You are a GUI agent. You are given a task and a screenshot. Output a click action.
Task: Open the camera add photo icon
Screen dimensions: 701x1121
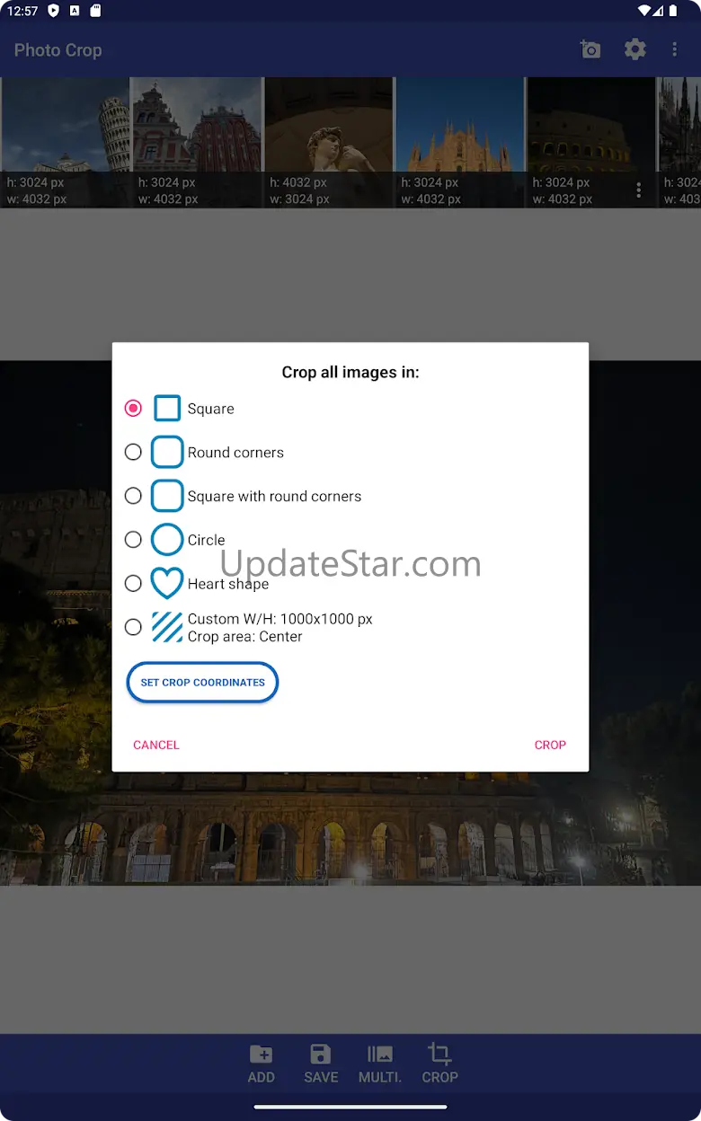coord(590,49)
